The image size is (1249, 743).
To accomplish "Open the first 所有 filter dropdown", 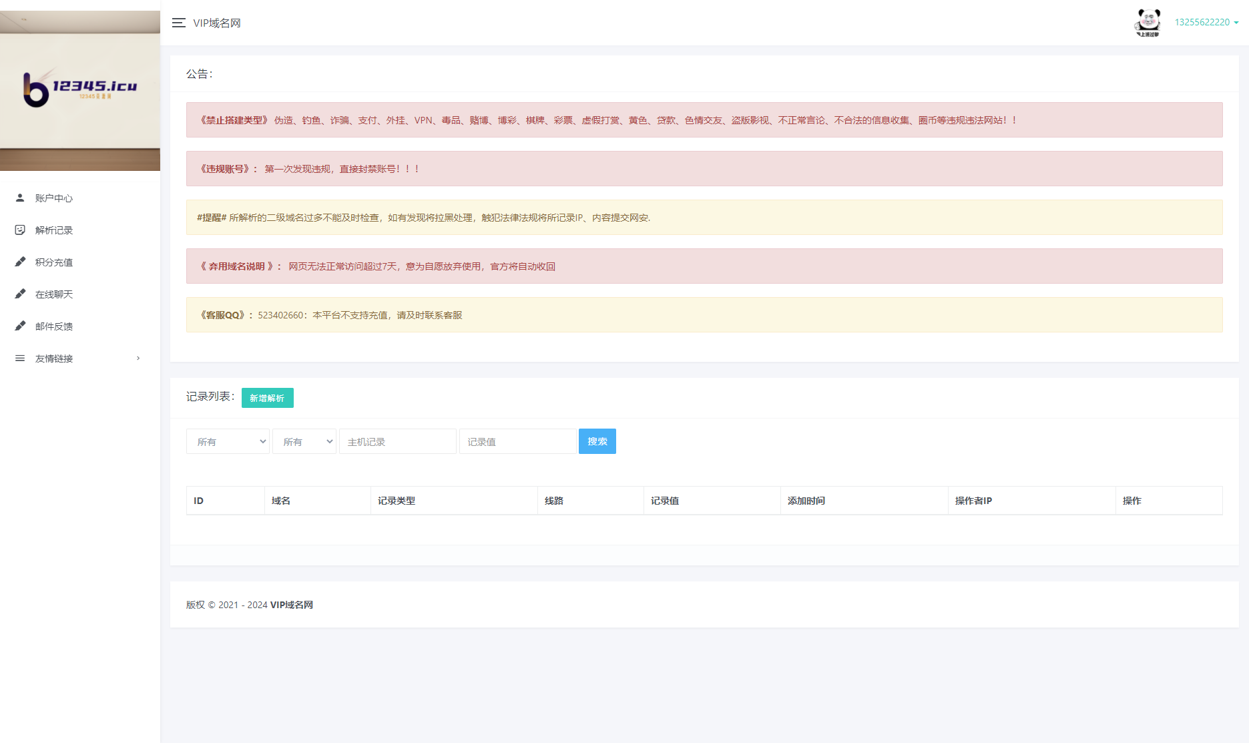I will (228, 441).
